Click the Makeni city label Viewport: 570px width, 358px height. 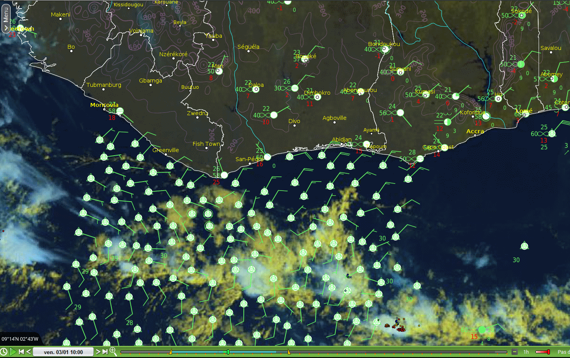tap(60, 15)
